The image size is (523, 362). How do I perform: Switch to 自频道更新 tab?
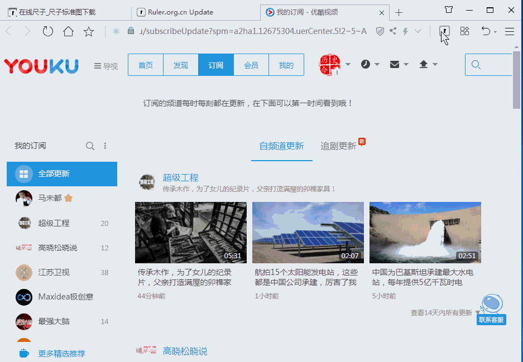click(x=281, y=146)
